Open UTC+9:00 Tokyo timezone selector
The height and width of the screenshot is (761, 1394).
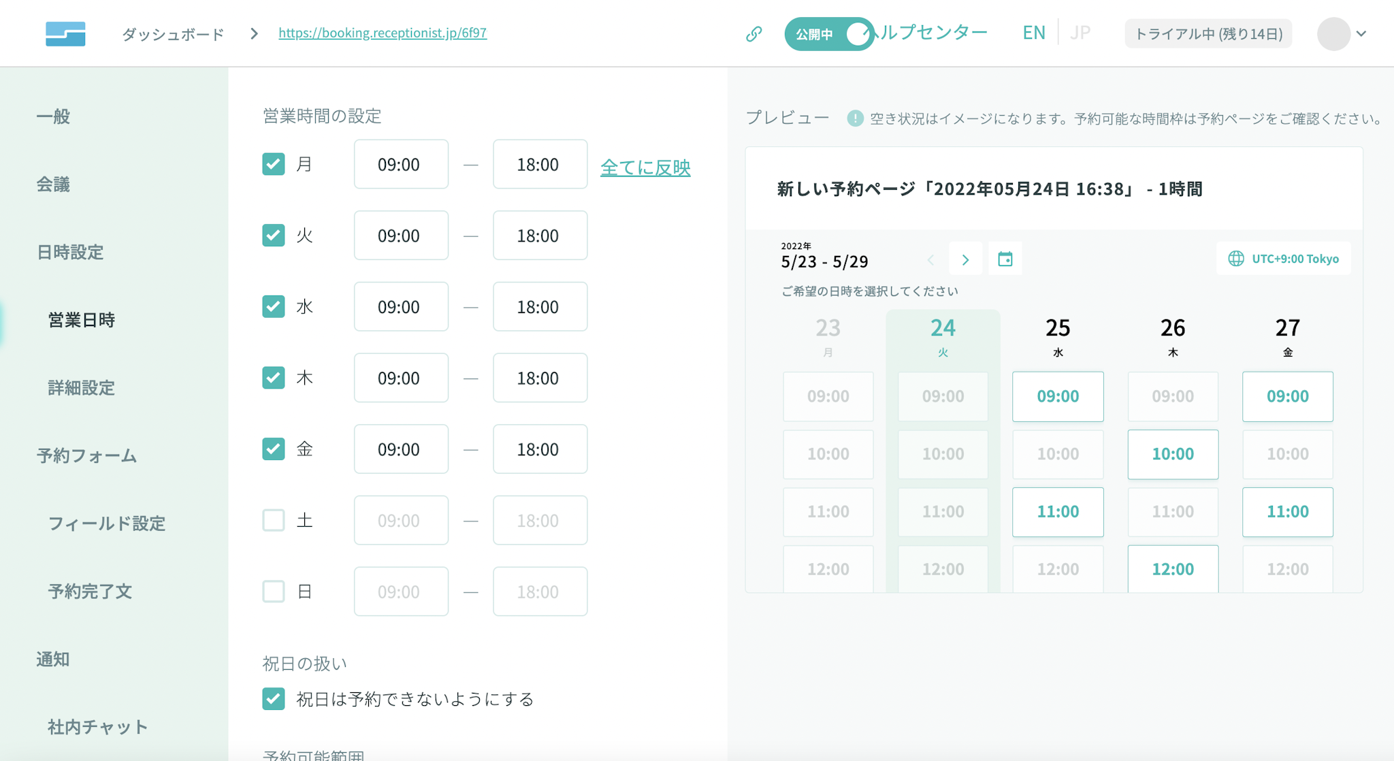tap(1283, 259)
